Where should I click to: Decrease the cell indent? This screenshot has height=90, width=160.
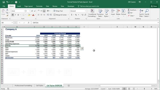point(48,15)
